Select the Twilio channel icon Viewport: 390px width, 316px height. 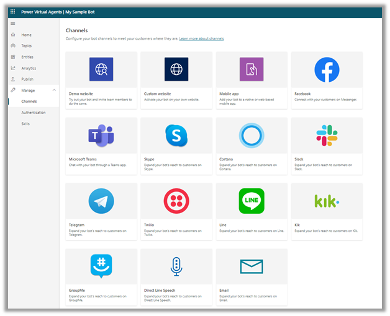pos(176,201)
